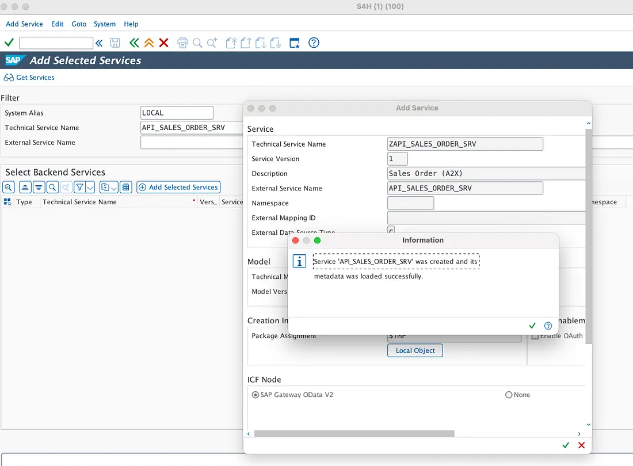Click the Add Service dialog horizontal scrollbar
The width and height of the screenshot is (633, 466).
point(354,434)
